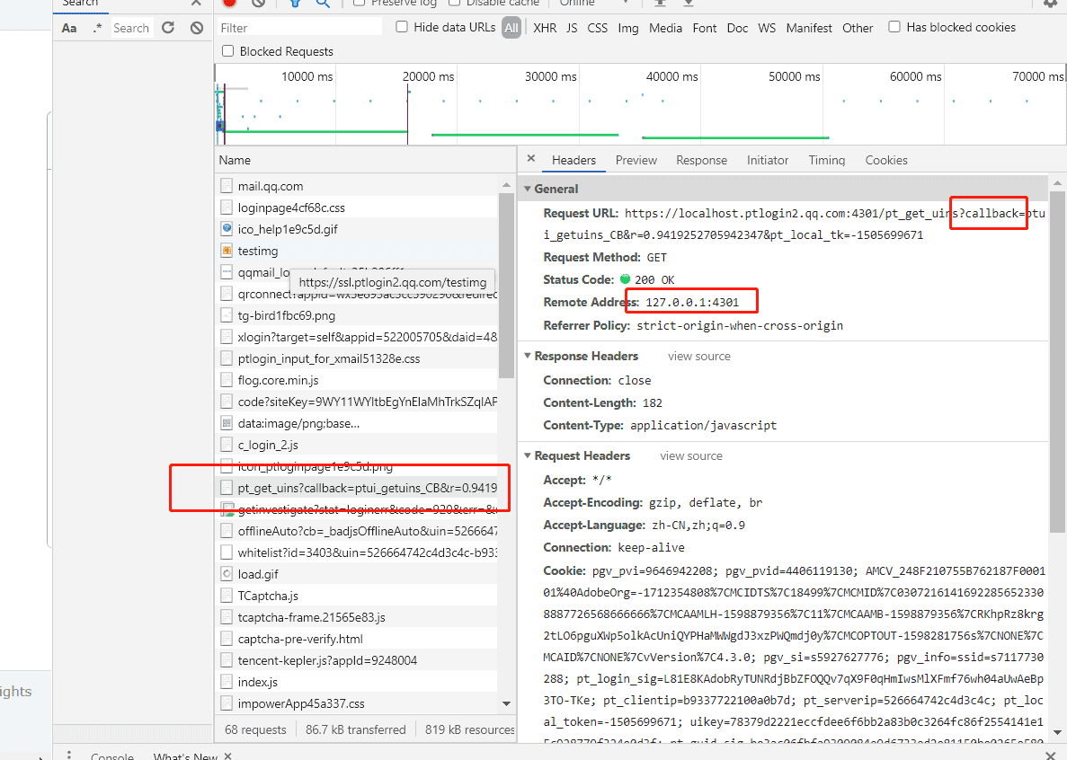Click the Name column header
This screenshot has width=1067, height=760.
pyautogui.click(x=235, y=161)
